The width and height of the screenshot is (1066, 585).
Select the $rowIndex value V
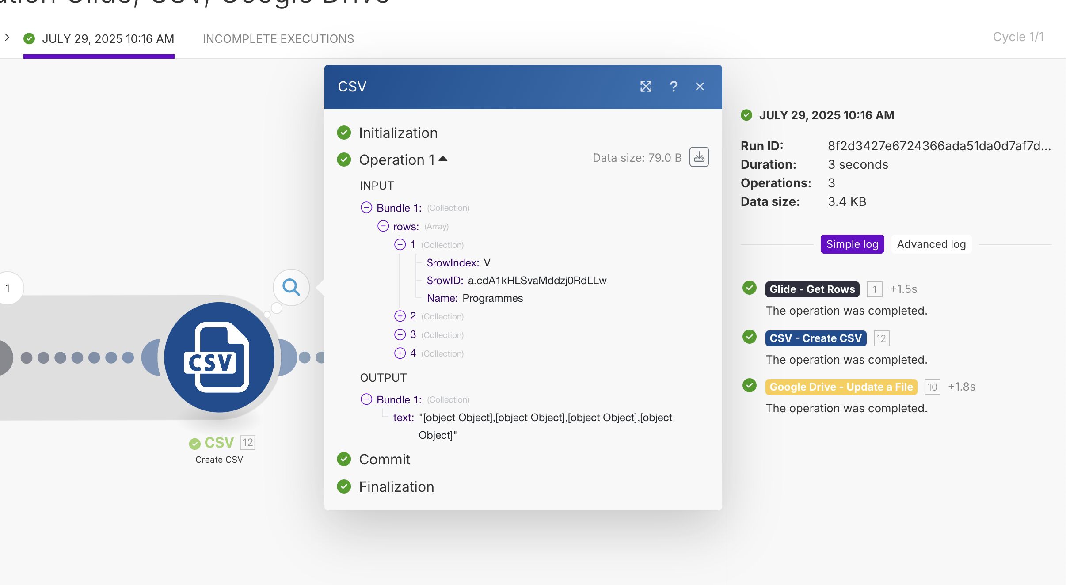point(487,262)
